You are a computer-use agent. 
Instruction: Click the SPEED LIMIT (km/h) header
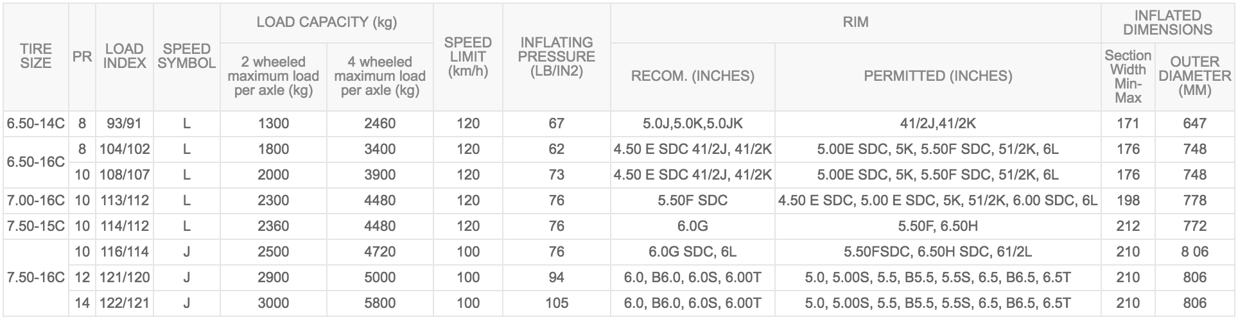467,56
